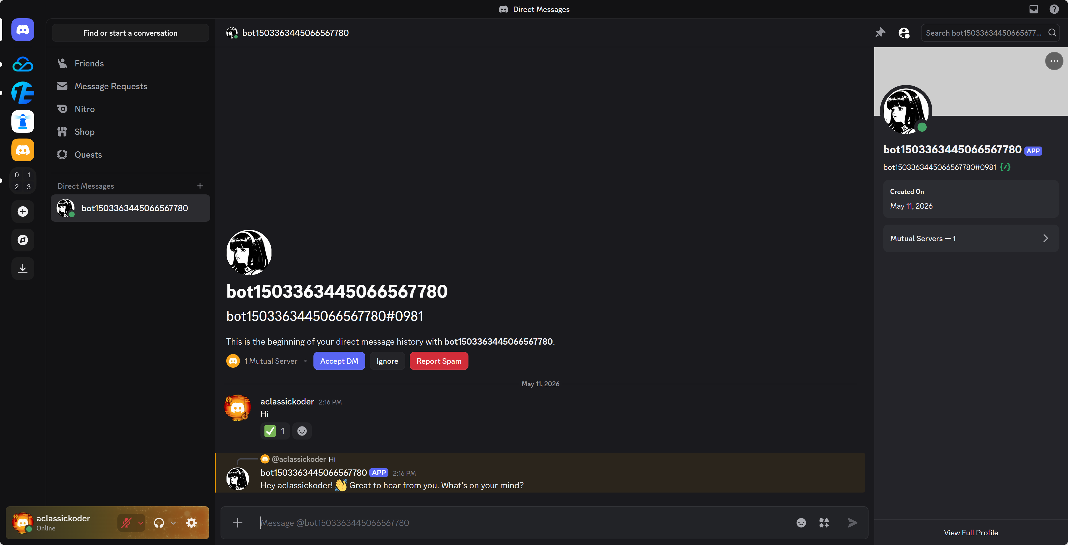Open the blue cloud server icon
Image resolution: width=1068 pixels, height=545 pixels.
point(23,64)
